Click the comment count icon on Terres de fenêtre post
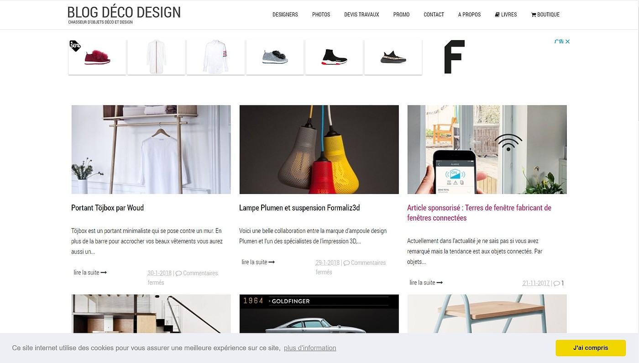This screenshot has width=639, height=363. (556, 283)
